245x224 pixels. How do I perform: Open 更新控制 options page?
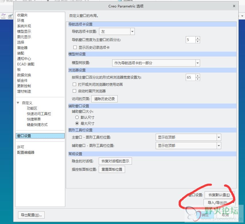click(x=24, y=86)
